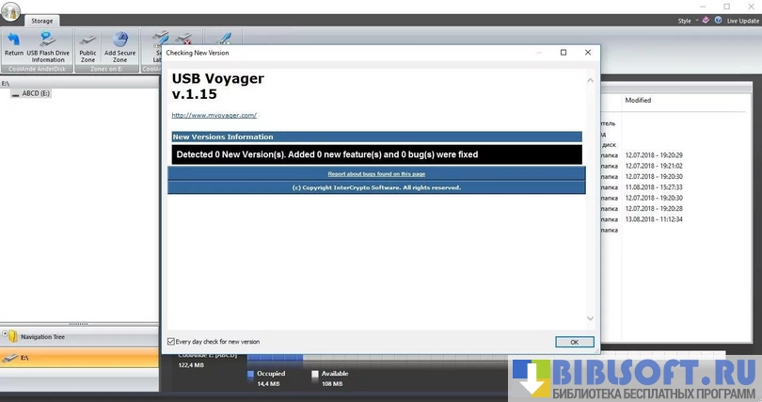This screenshot has height=402, width=762.
Task: Click the round application menu orb
Action: (x=13, y=11)
